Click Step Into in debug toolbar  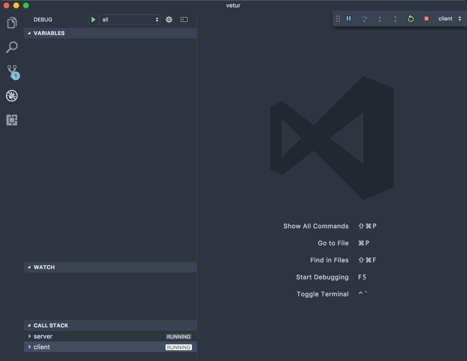coord(380,19)
